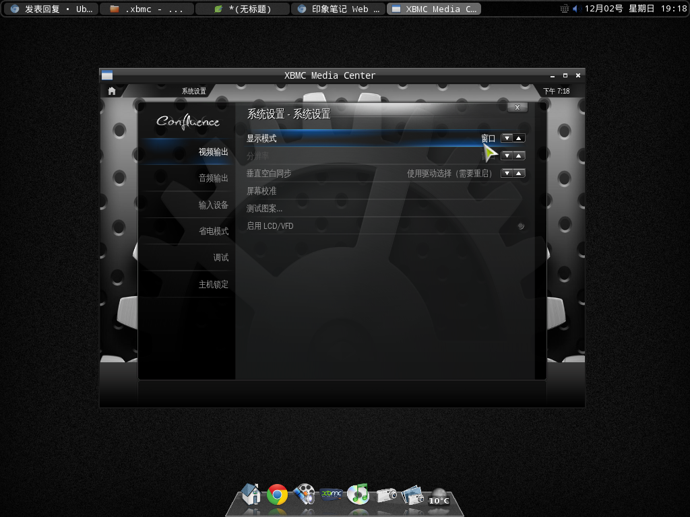
Task: Click the XBMC icon in the dock
Action: 332,494
